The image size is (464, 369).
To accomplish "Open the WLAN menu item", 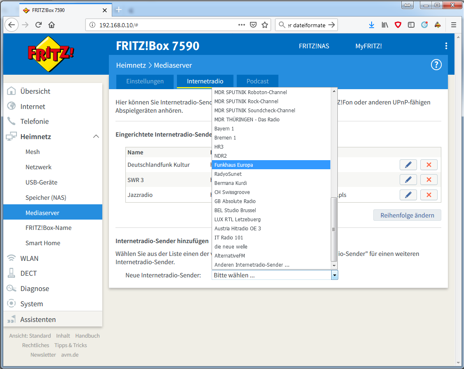I will [x=53, y=258].
